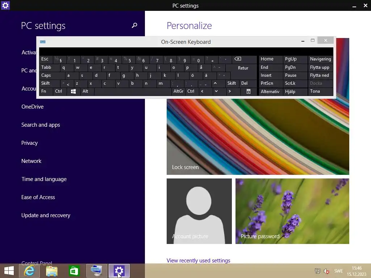
Task: Tap the PrtScn key on keyboard
Action: tap(270, 83)
